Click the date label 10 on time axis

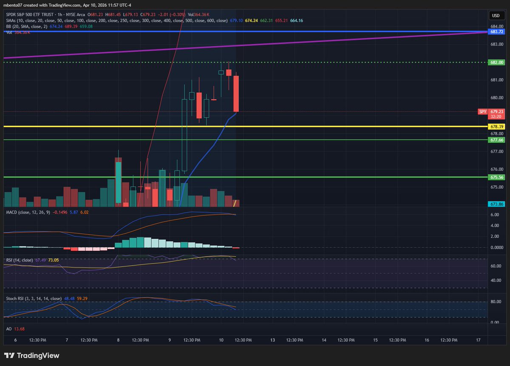point(221,340)
